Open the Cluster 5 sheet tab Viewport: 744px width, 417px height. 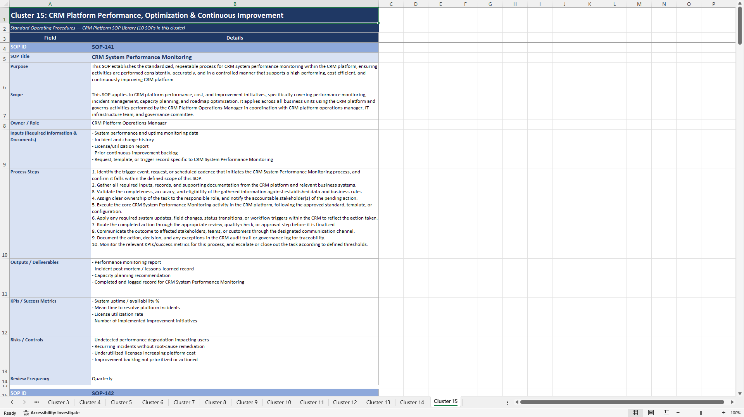click(x=121, y=402)
